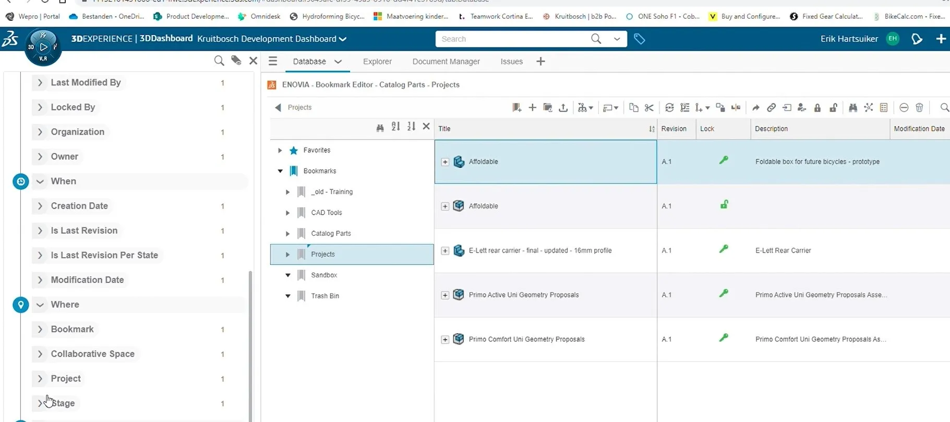Expand the Creation Date filter
Screen dimensions: 950x422
pos(40,206)
